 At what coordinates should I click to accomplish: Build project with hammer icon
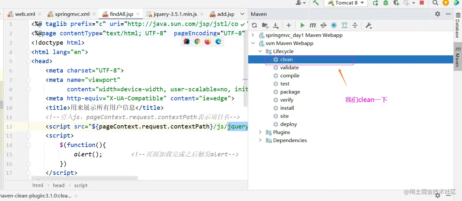(316, 3)
